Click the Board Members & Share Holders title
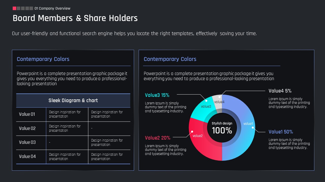 (x=75, y=18)
